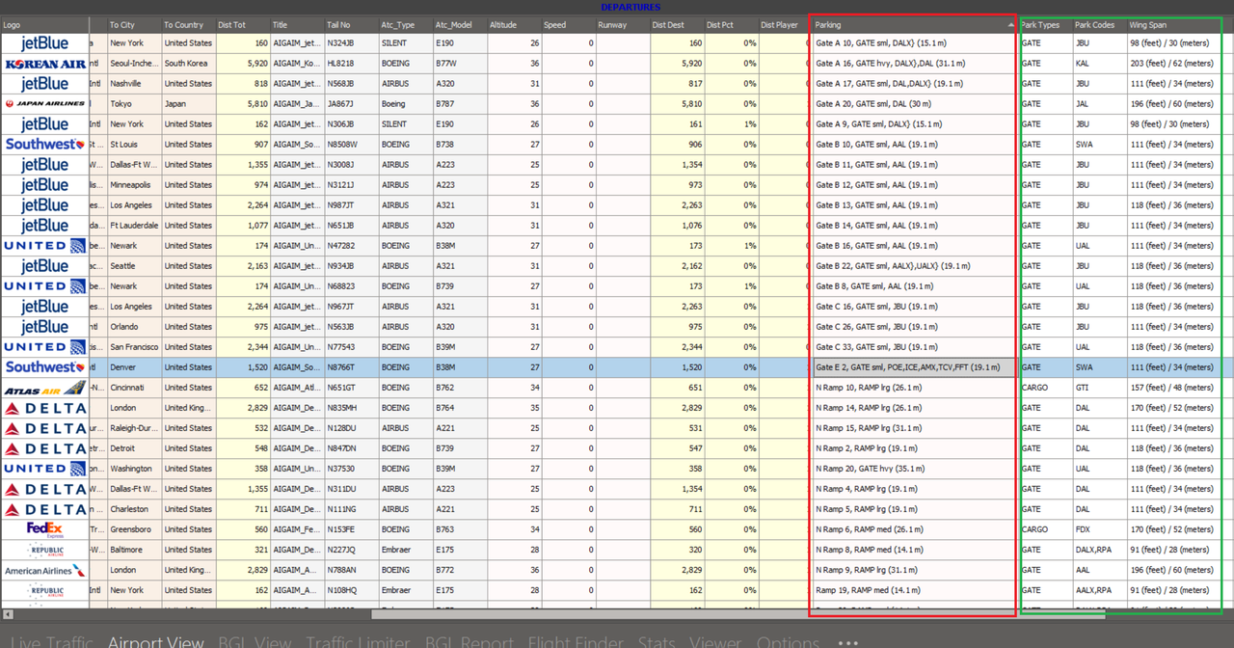1234x648 pixels.
Task: Click the Title column header
Action: pyautogui.click(x=297, y=25)
